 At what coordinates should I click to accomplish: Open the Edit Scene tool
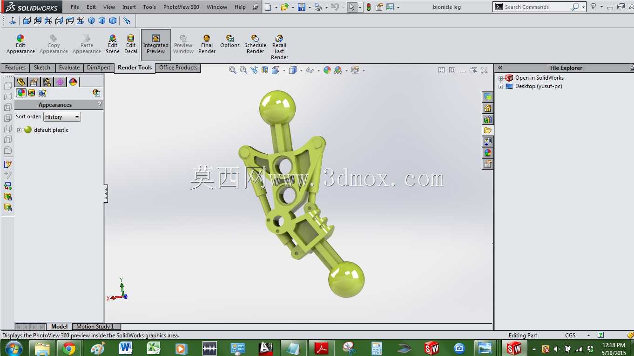pos(113,45)
